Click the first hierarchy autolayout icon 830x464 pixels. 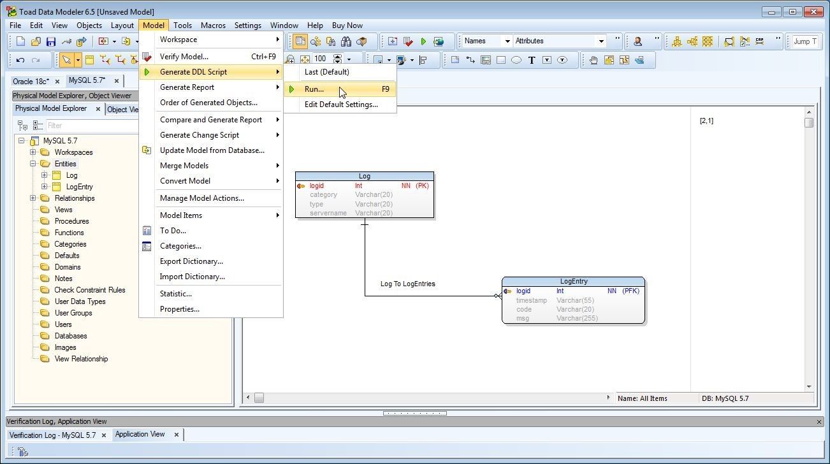click(676, 41)
